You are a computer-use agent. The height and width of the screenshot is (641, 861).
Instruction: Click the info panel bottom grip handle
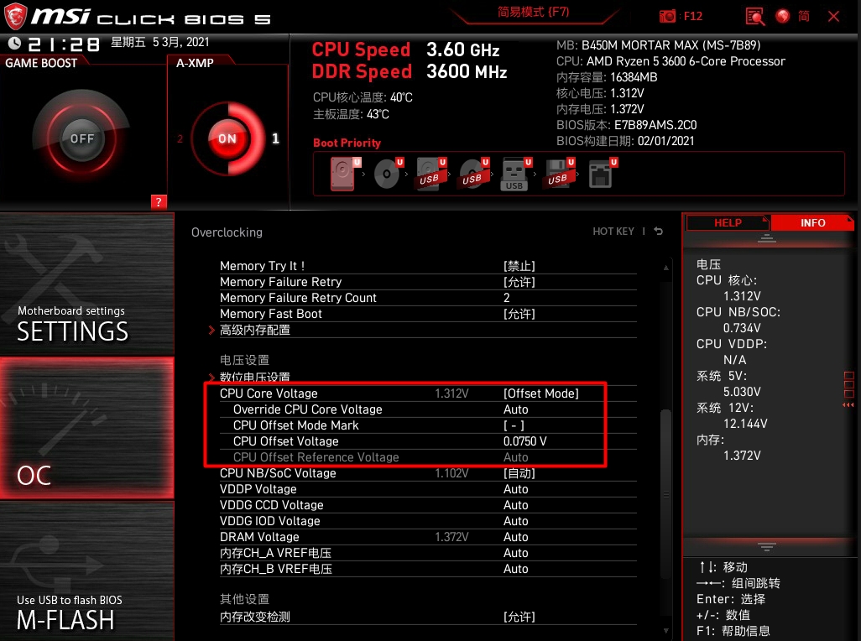click(767, 546)
